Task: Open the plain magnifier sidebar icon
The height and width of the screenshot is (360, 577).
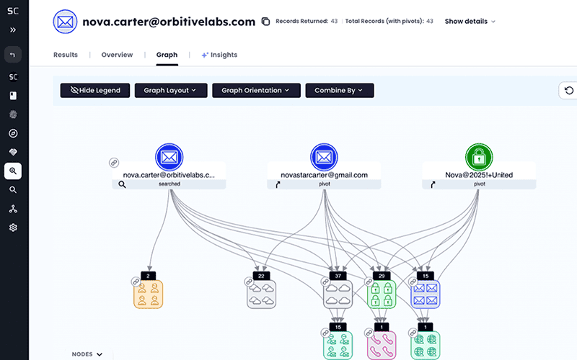Action: (13, 190)
